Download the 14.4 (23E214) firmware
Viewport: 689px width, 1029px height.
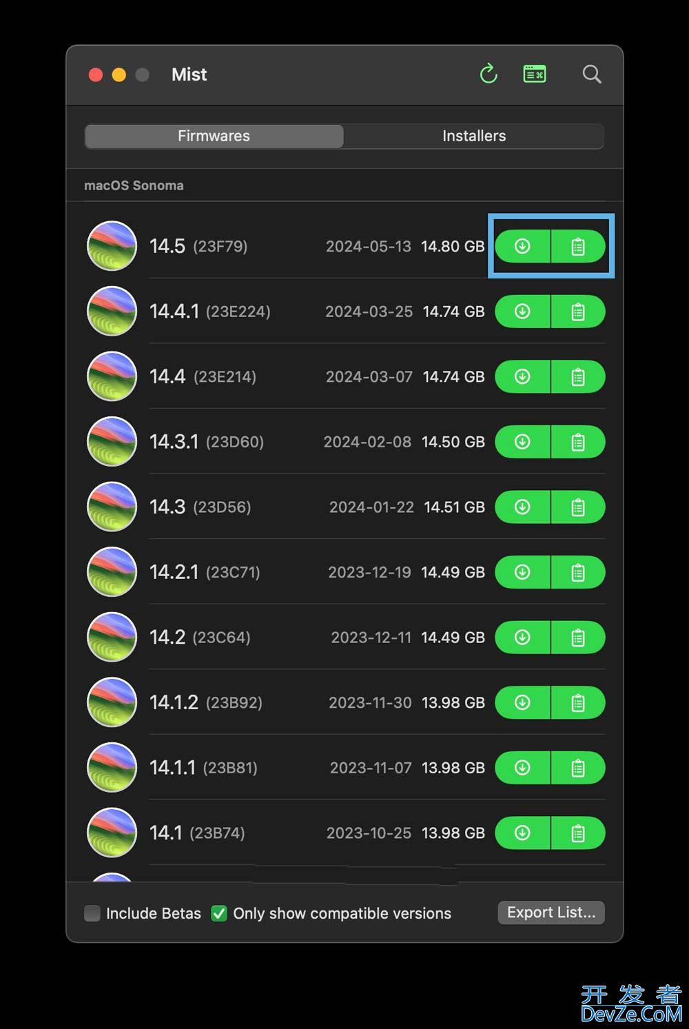pyautogui.click(x=522, y=376)
